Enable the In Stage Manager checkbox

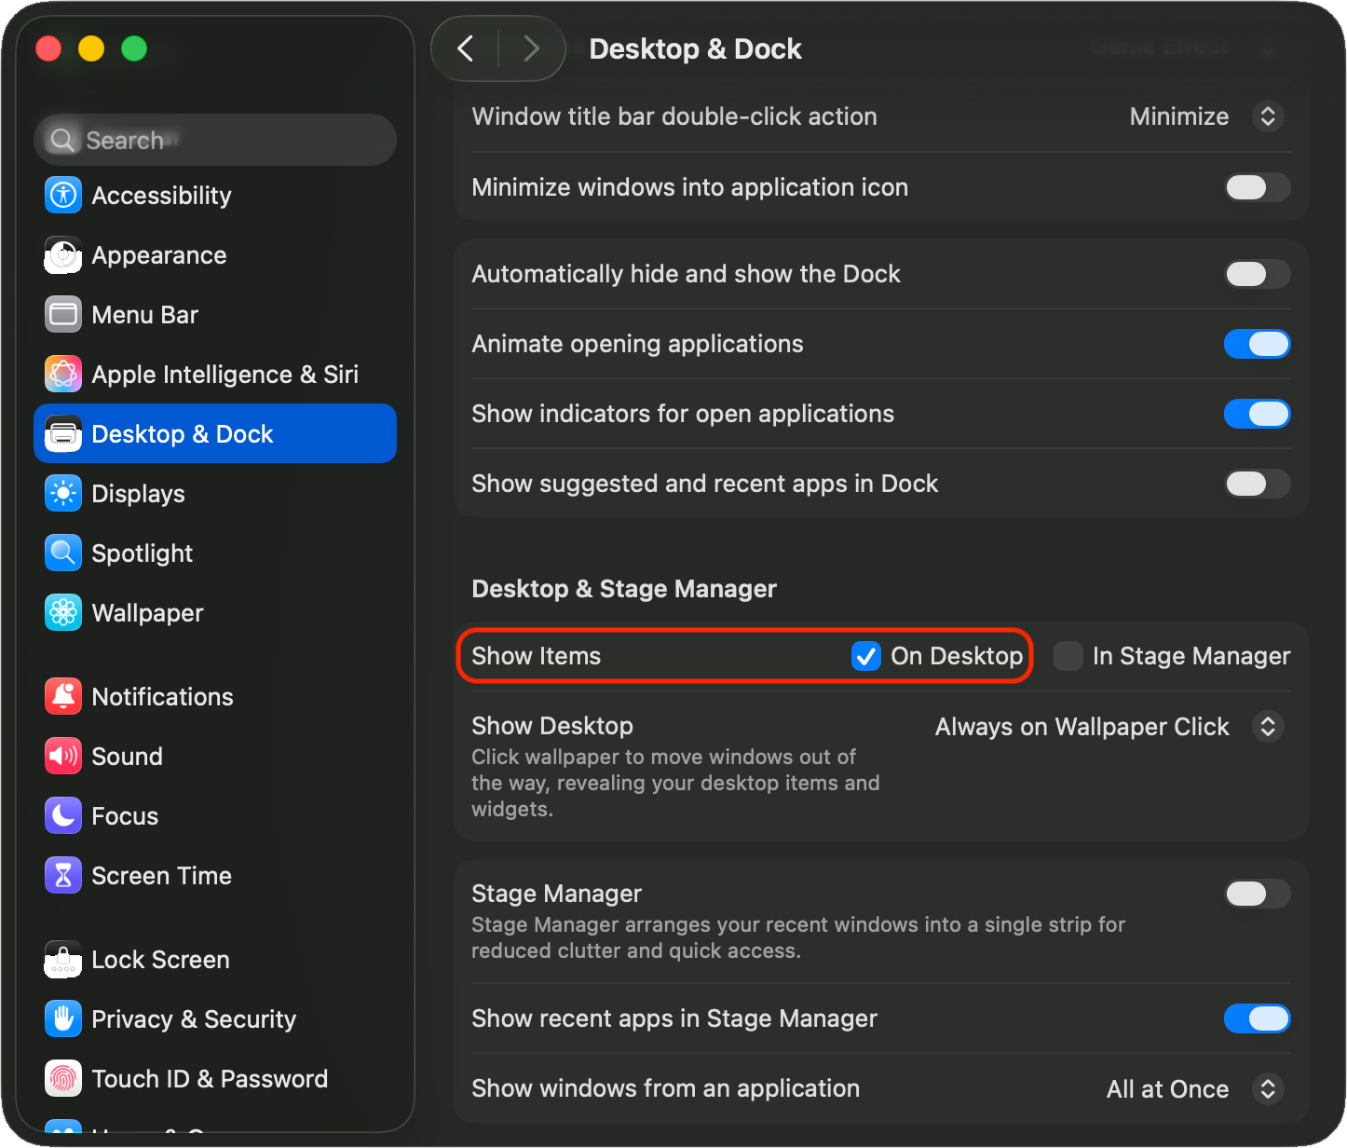(1068, 656)
